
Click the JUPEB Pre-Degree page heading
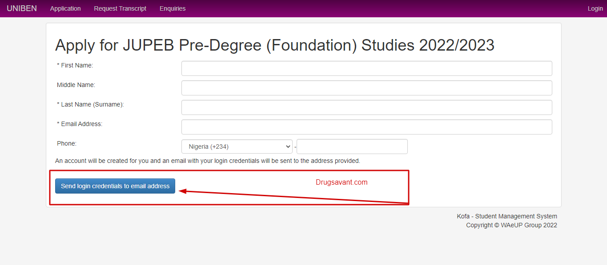tap(274, 45)
